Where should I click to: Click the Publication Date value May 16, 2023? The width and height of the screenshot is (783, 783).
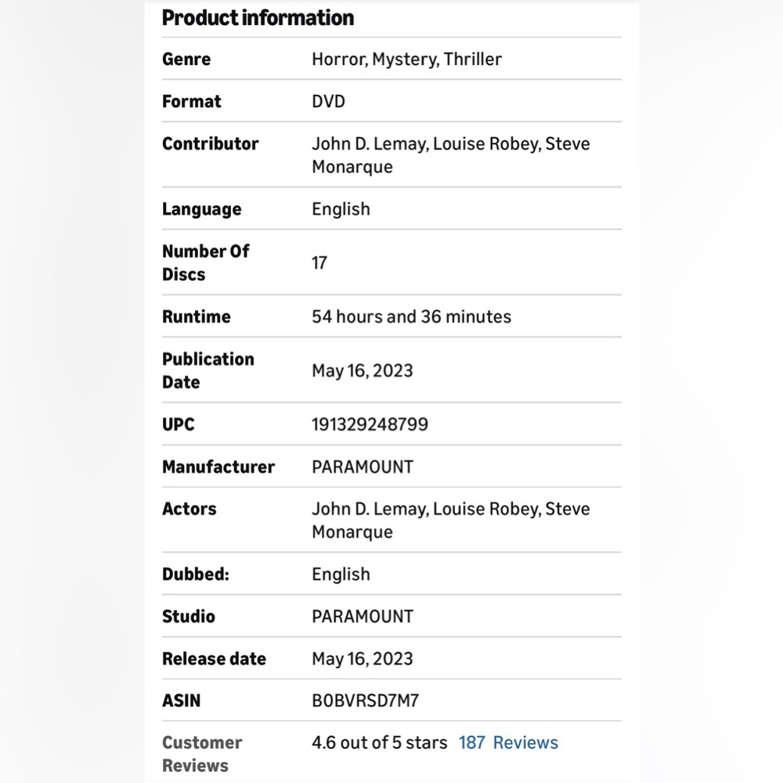[x=362, y=370]
